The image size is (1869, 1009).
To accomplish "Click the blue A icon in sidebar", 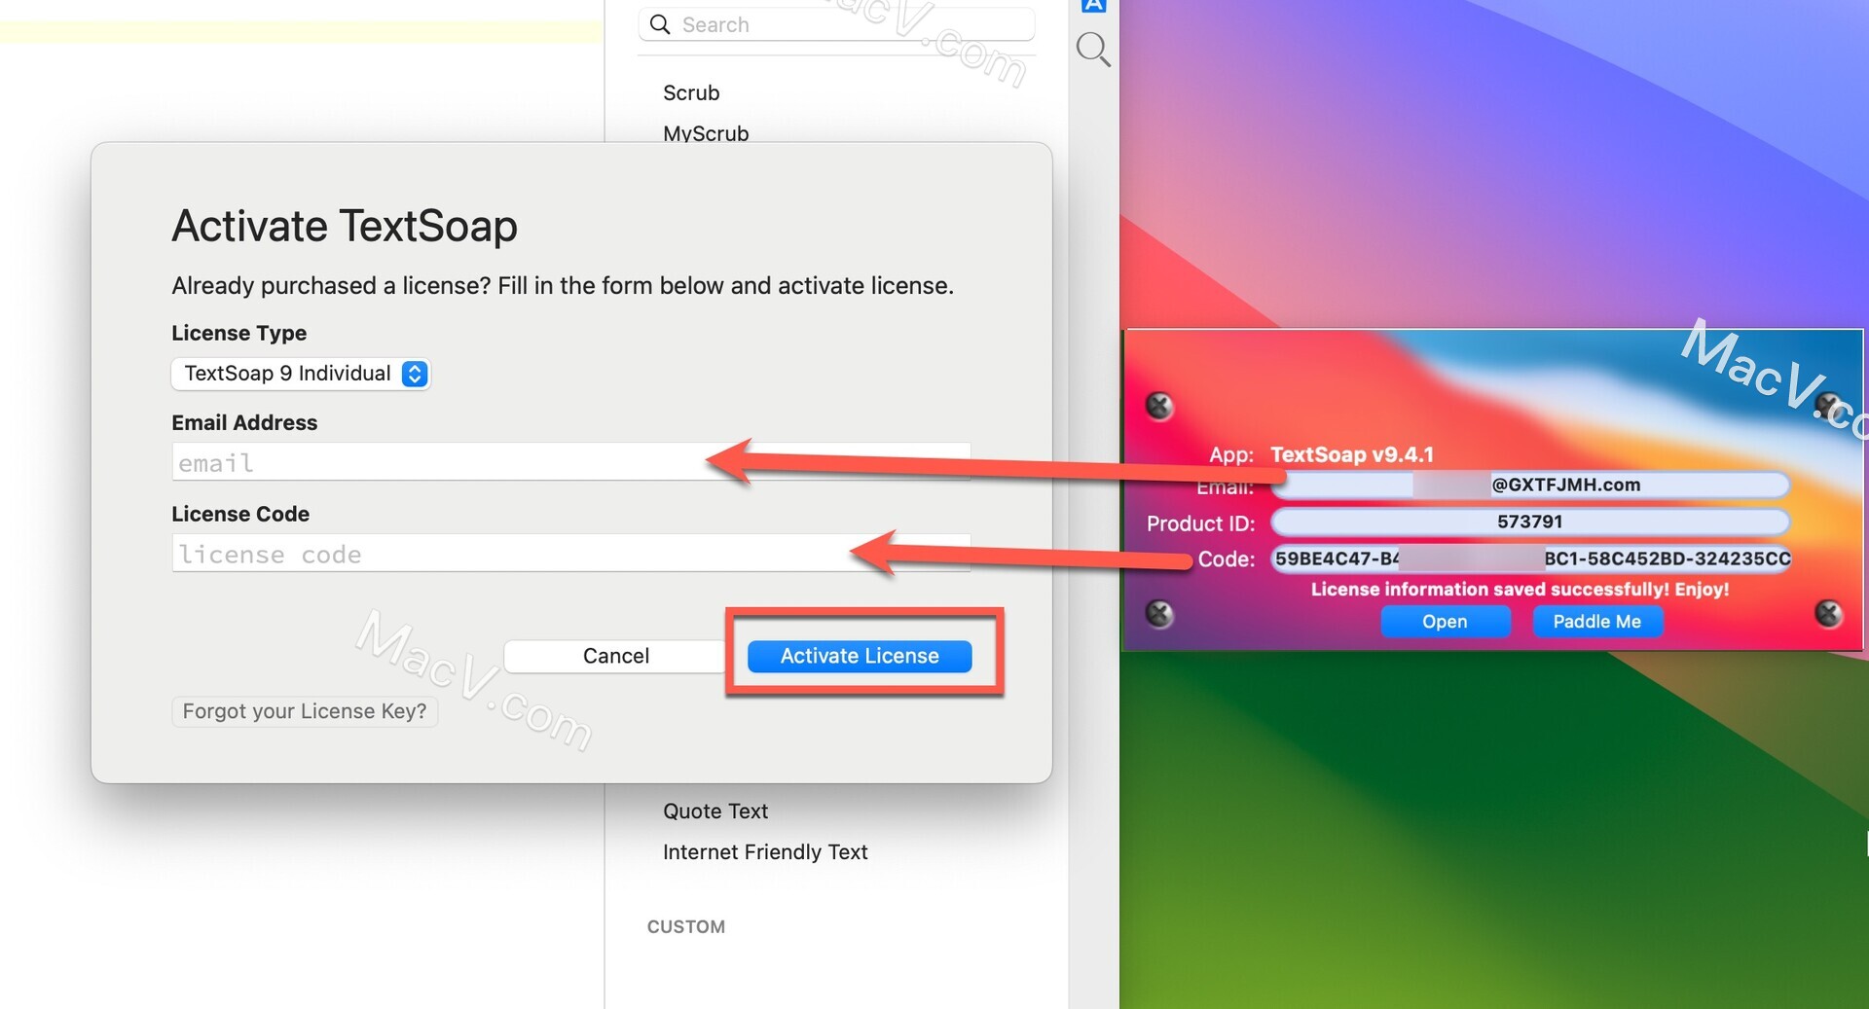I will (1093, 5).
